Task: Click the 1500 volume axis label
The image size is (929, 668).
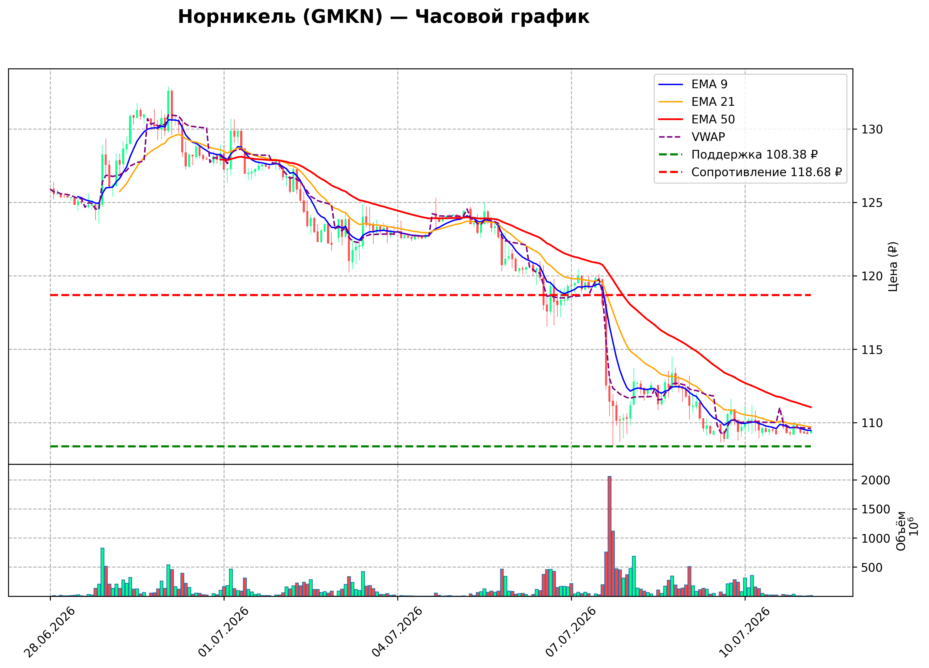Action: coord(875,509)
